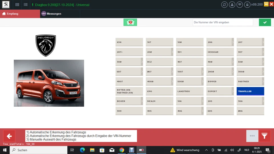Image resolution: width=274 pixels, height=154 pixels.
Task: Select the 107 vehicle model
Action: (159, 42)
